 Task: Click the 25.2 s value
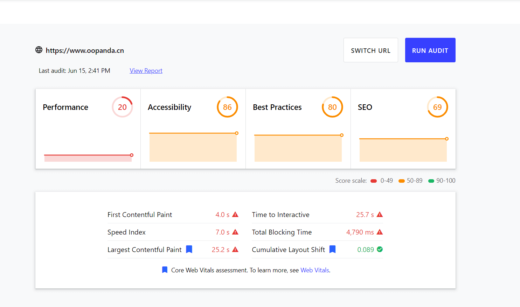[x=221, y=250]
